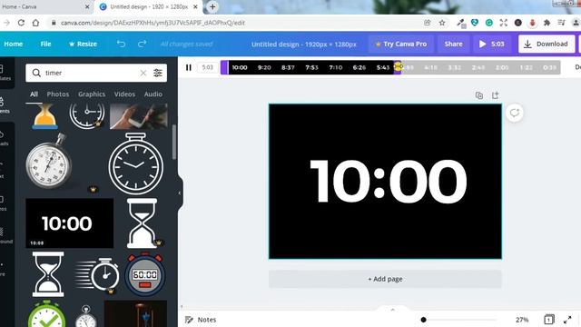Select the white outline stopwatch graphic
The width and height of the screenshot is (581, 327).
pyautogui.click(x=136, y=163)
